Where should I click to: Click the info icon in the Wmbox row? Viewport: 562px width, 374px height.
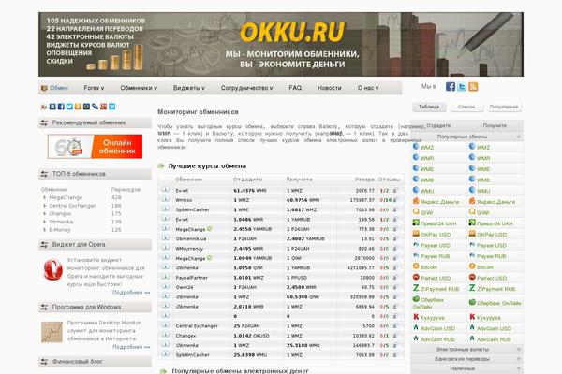click(x=166, y=199)
